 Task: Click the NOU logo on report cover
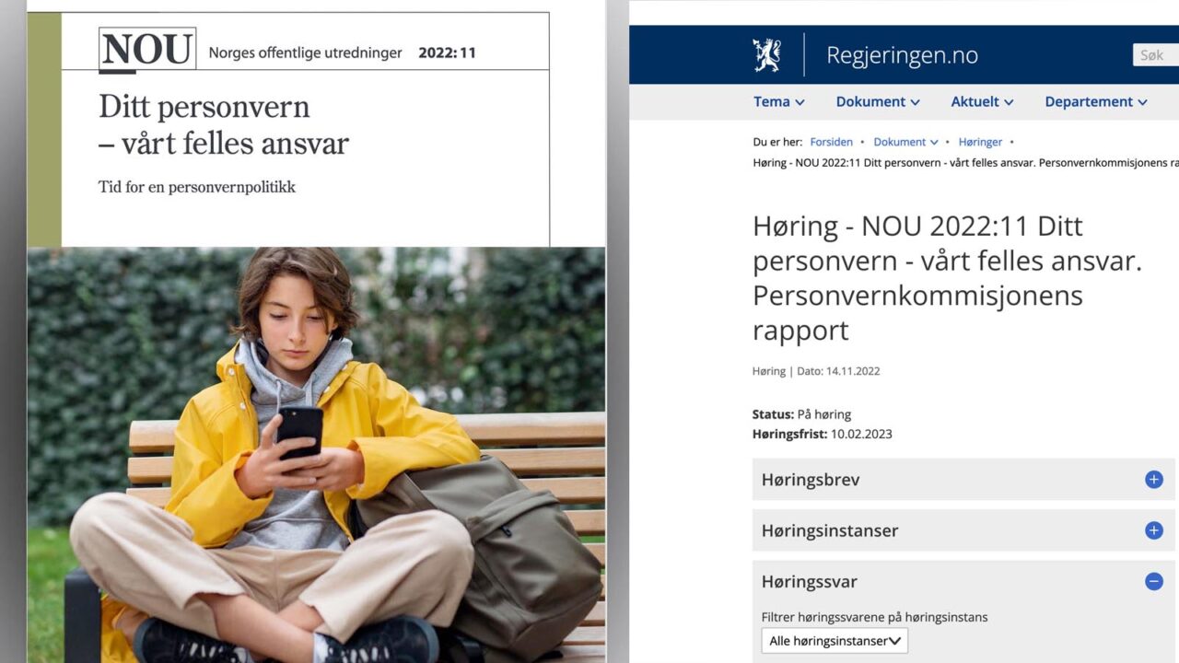(147, 50)
